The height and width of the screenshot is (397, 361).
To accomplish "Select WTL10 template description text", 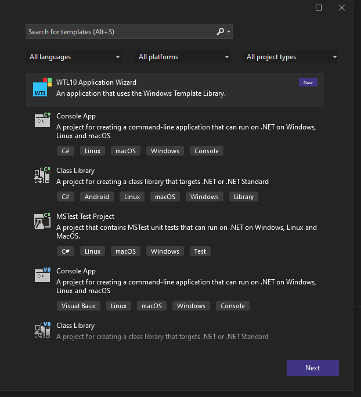I will (141, 93).
